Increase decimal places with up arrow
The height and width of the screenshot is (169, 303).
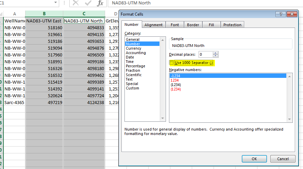[216, 53]
